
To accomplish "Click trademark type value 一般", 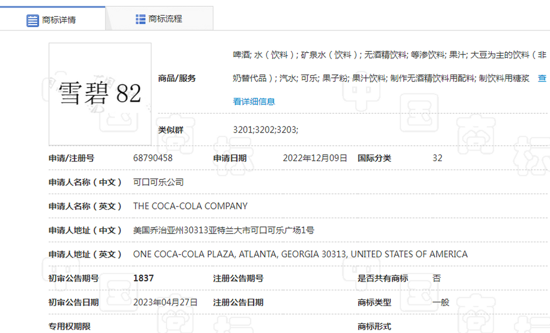I will [441, 302].
